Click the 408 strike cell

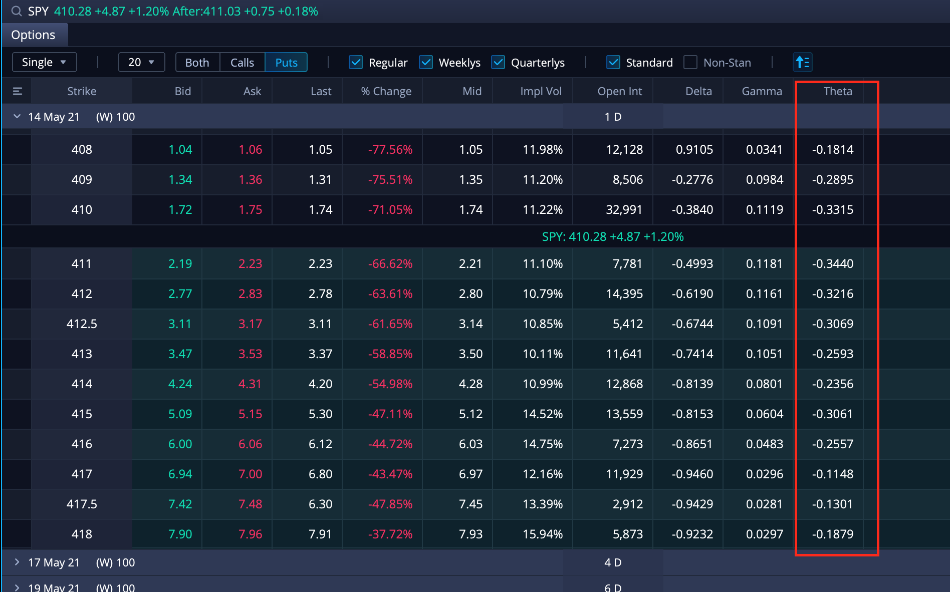tap(82, 149)
